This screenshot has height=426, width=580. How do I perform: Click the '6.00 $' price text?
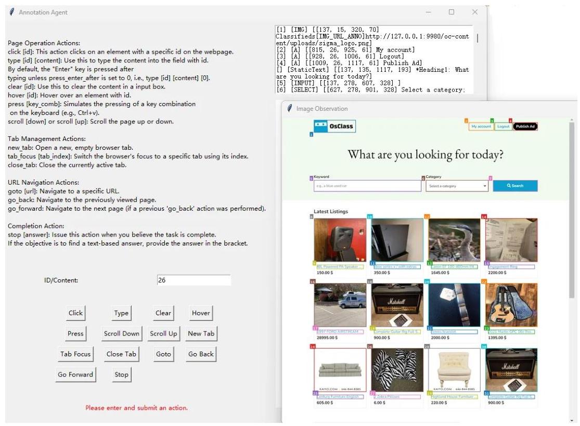point(380,403)
